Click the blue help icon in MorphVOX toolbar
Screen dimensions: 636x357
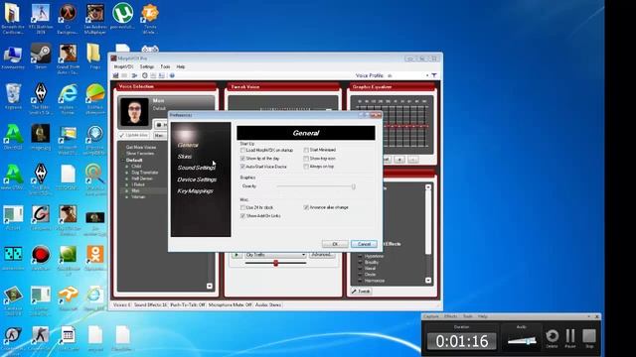(172, 75)
